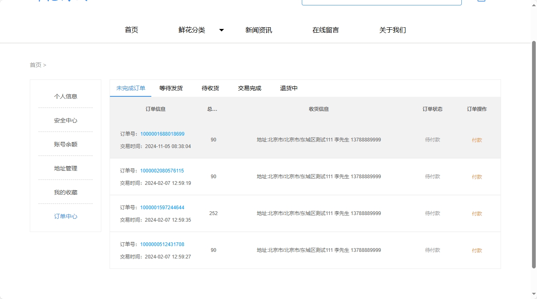Pay the first order via 付款
Viewport: 537px width, 299px height.
click(x=476, y=140)
